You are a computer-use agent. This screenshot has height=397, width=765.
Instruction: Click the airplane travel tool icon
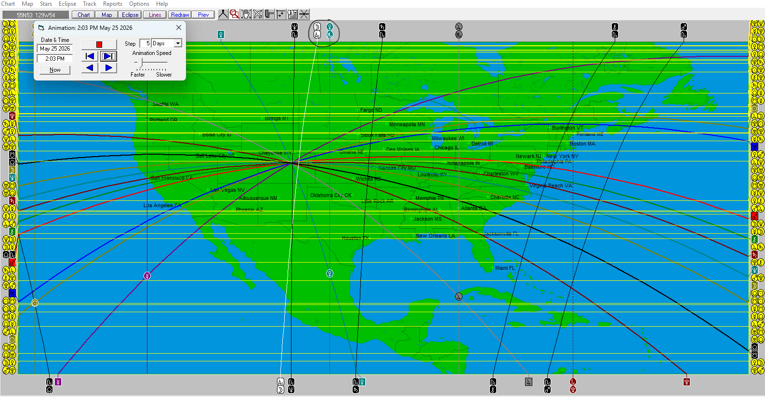pos(258,14)
